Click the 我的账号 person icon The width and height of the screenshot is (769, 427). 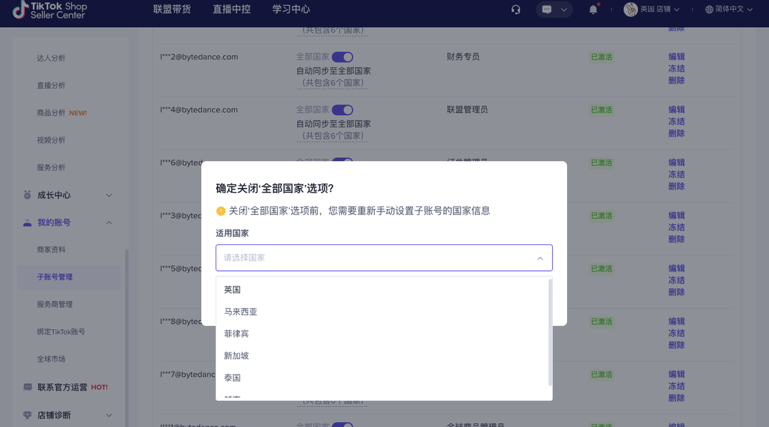point(27,223)
